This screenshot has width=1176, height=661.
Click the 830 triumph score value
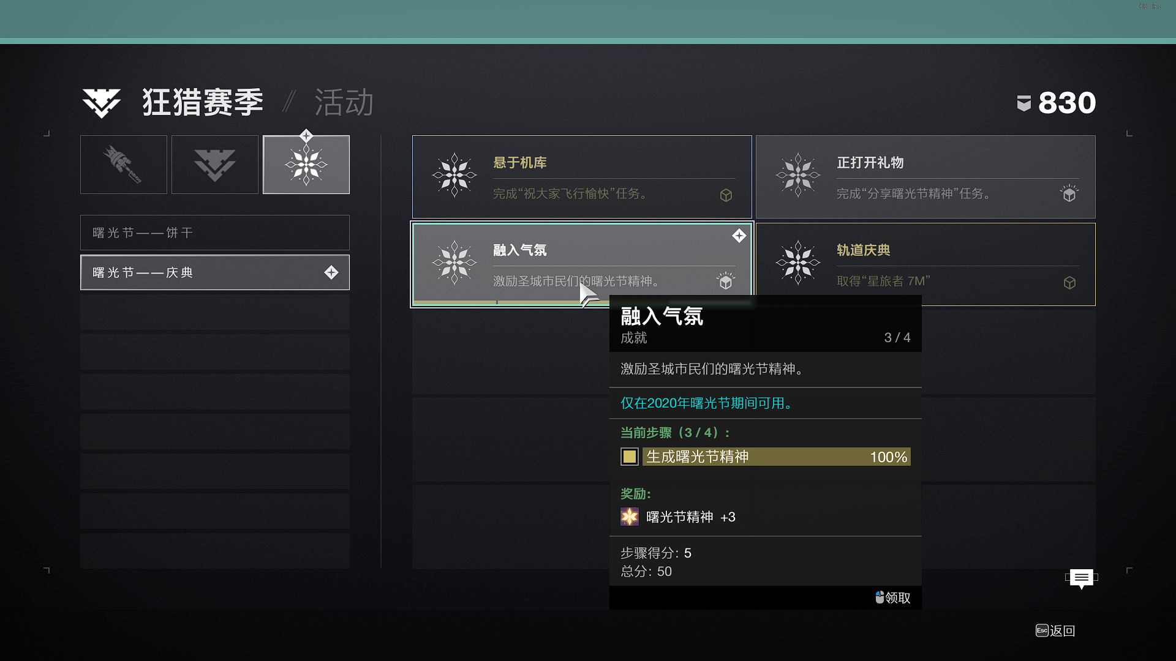click(1067, 103)
